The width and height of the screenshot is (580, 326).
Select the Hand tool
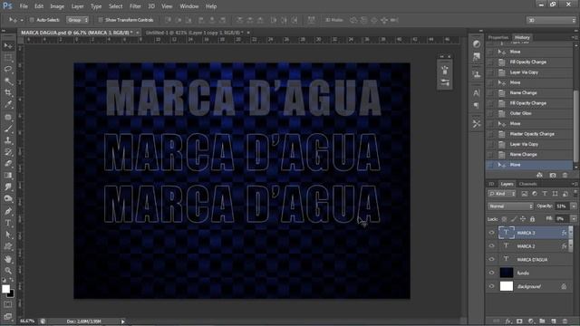tap(8, 259)
